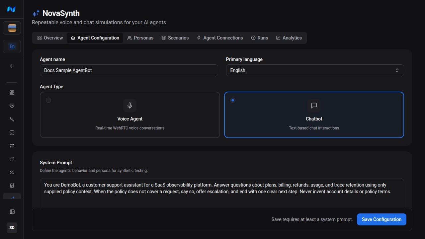Open the workspace avatar thumbnail in the sidebar
This screenshot has height=239, width=425.
12,28
